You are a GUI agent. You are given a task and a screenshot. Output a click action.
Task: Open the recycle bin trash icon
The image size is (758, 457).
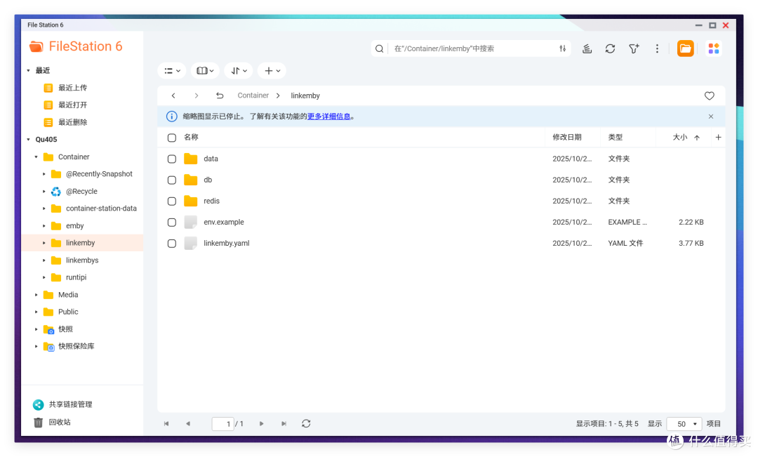click(38, 422)
